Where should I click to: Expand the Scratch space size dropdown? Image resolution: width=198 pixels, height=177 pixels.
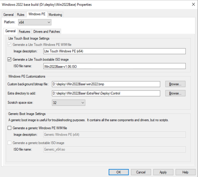click(68, 103)
